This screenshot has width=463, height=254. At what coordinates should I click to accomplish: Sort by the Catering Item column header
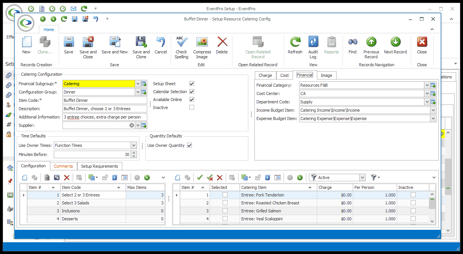[x=278, y=187]
